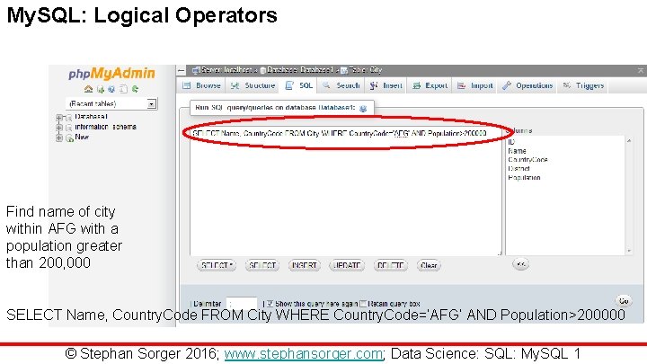Expand the New tree node

[x=59, y=138]
